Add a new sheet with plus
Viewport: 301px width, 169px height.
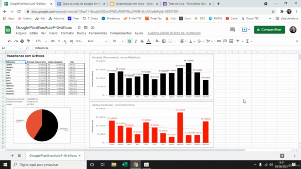[12, 155]
